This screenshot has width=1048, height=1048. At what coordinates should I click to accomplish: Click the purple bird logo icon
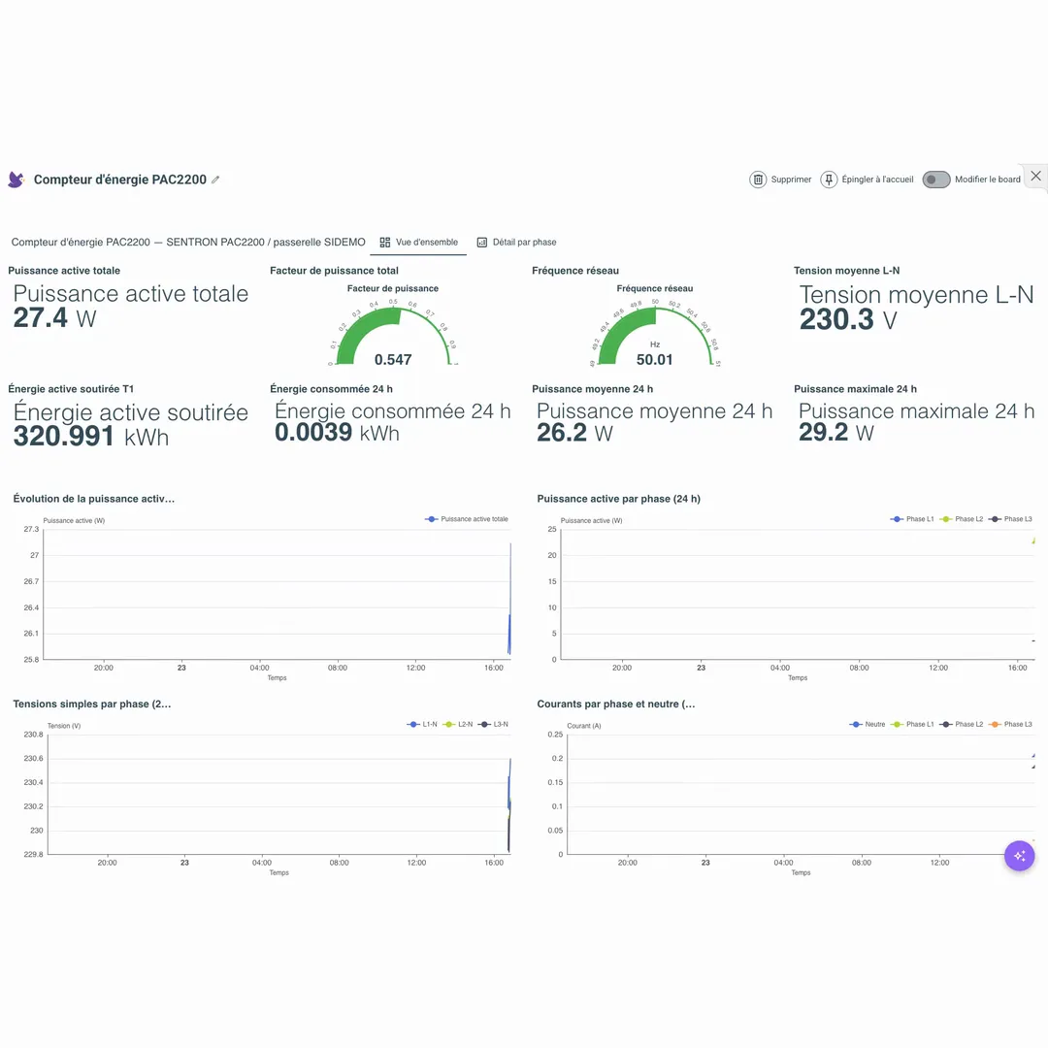point(16,180)
